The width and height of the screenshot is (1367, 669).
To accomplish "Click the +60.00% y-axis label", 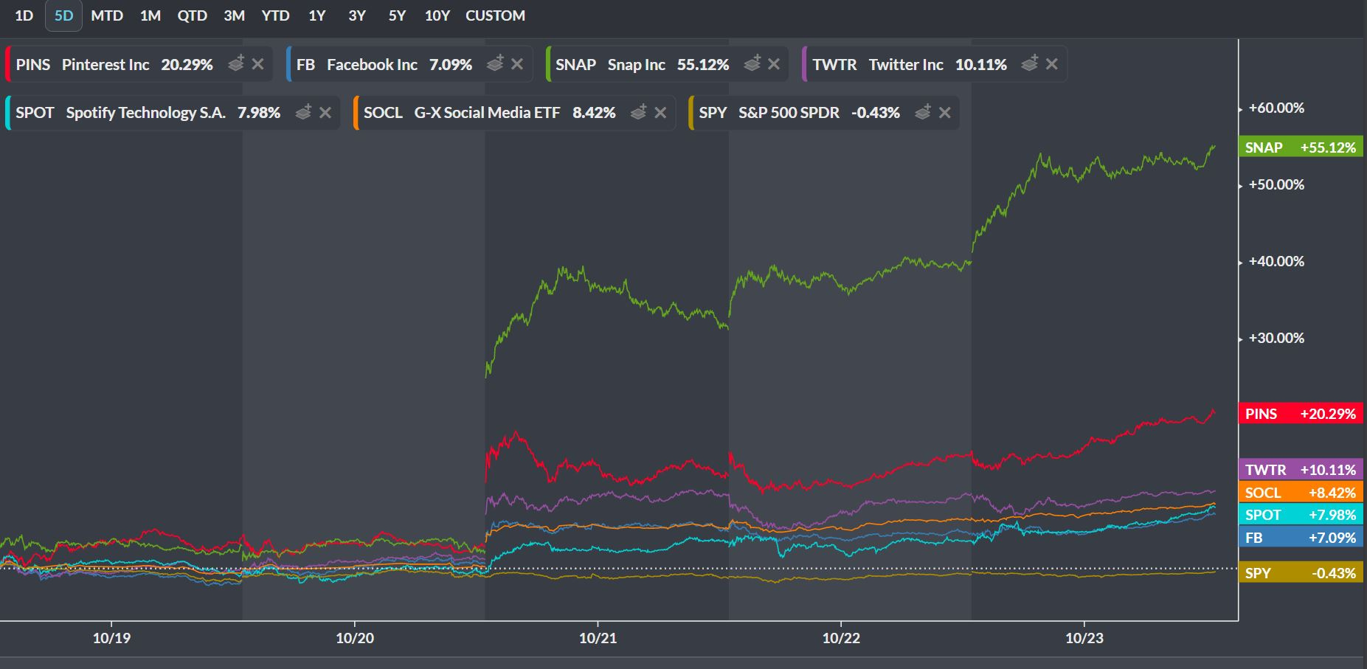I will tap(1276, 108).
